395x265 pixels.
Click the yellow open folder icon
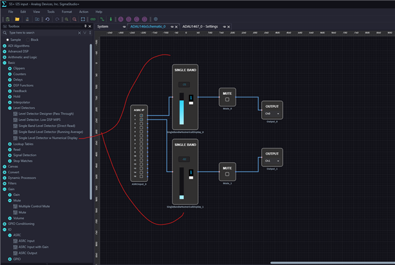pyautogui.click(x=17, y=19)
